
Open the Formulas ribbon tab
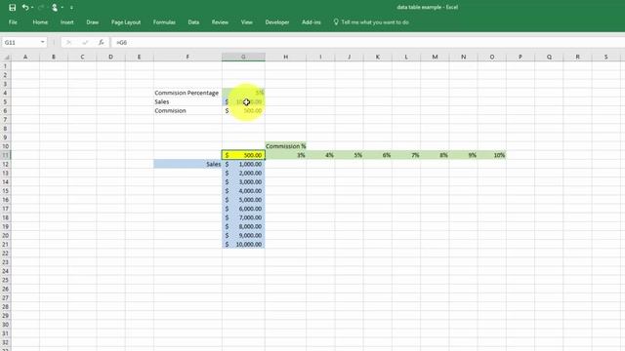click(164, 22)
